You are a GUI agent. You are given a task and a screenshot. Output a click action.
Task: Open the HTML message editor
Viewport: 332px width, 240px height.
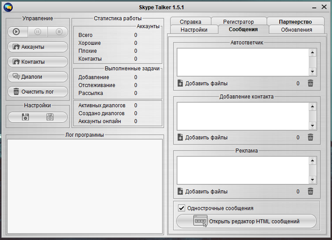(246, 221)
